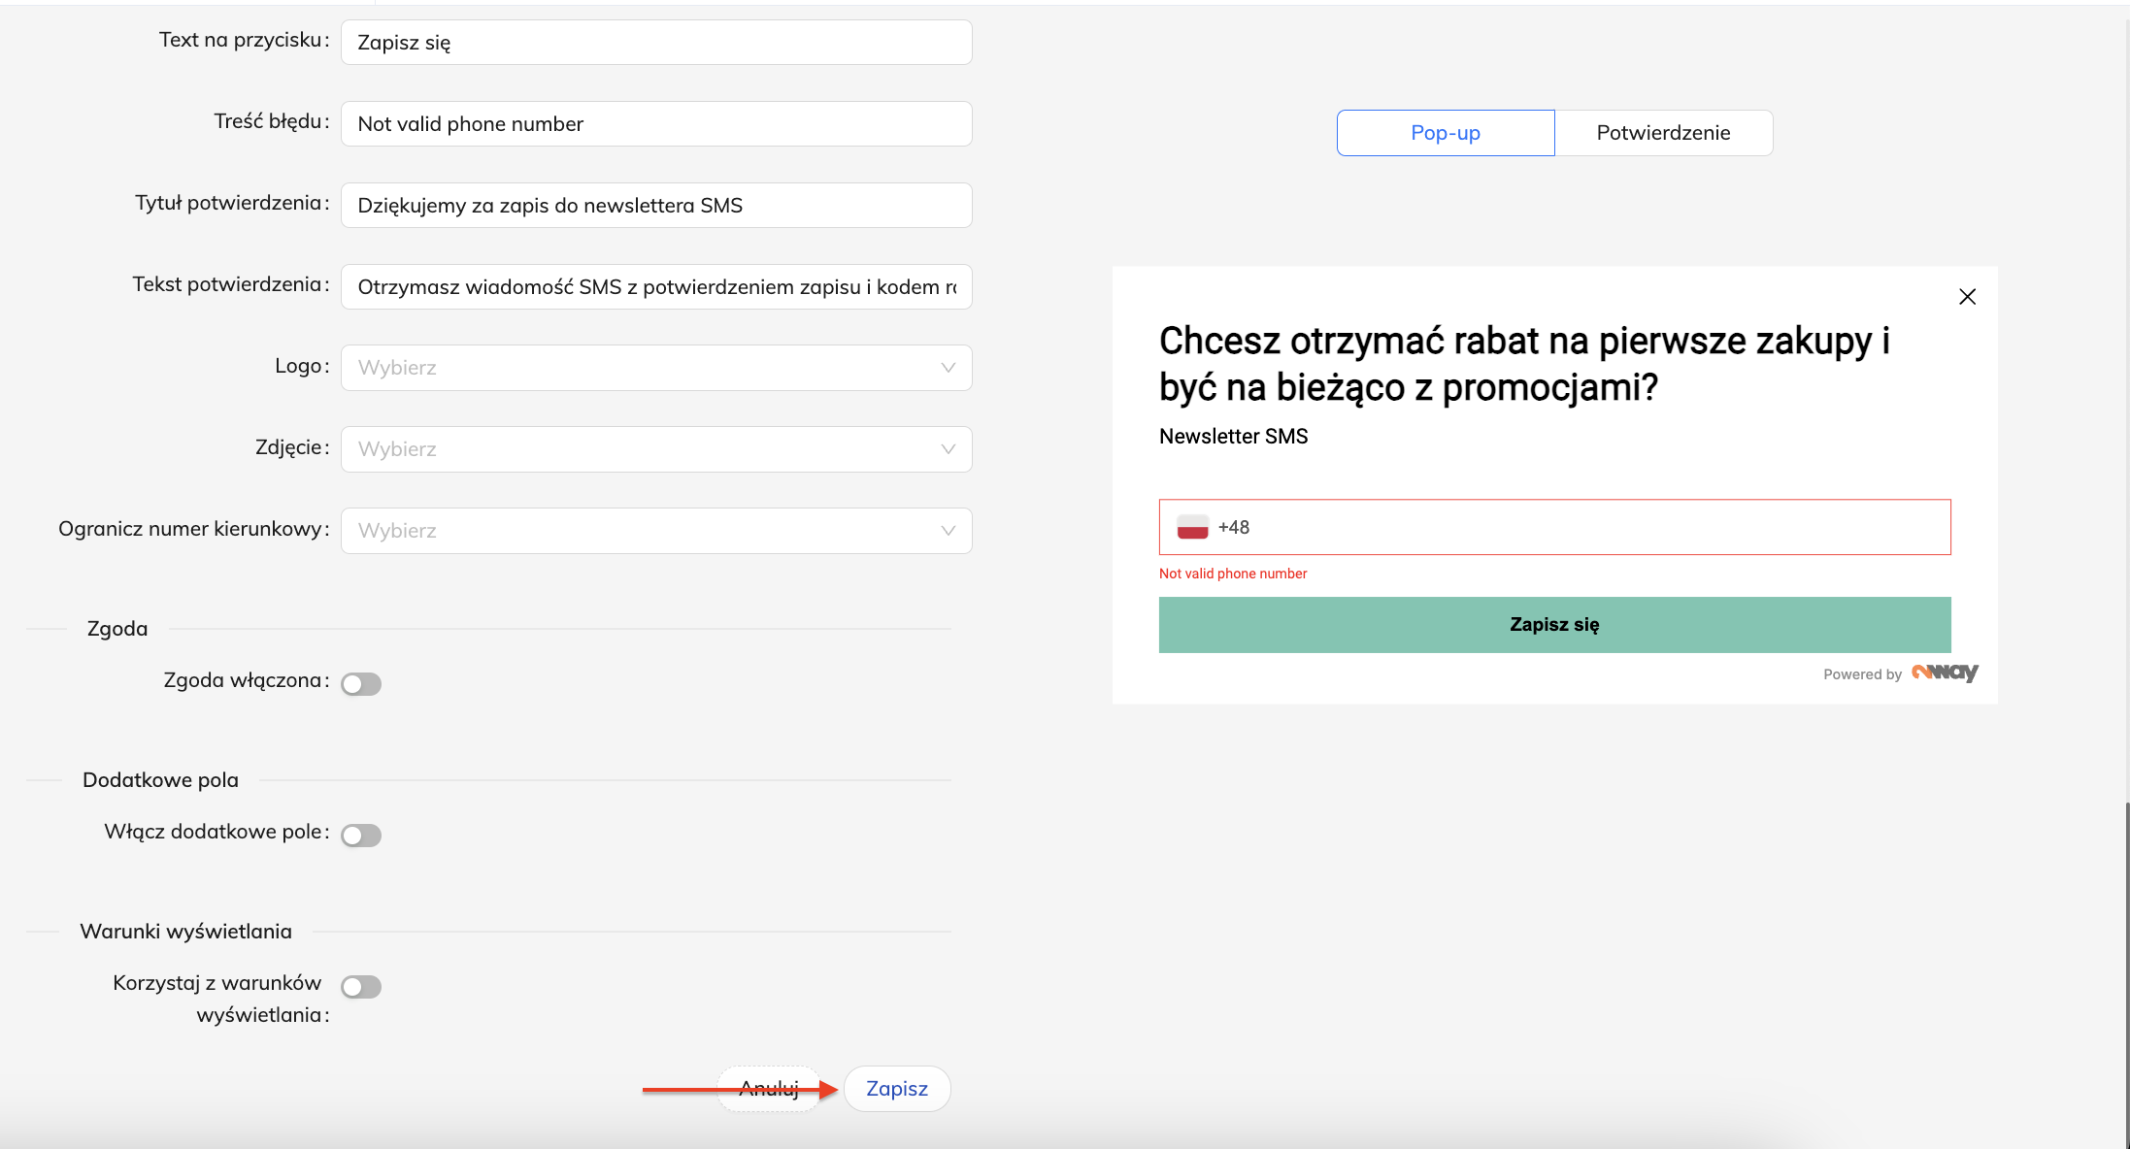
Task: Turn on Korzystaj z warunków wyświetlania
Action: 361,987
